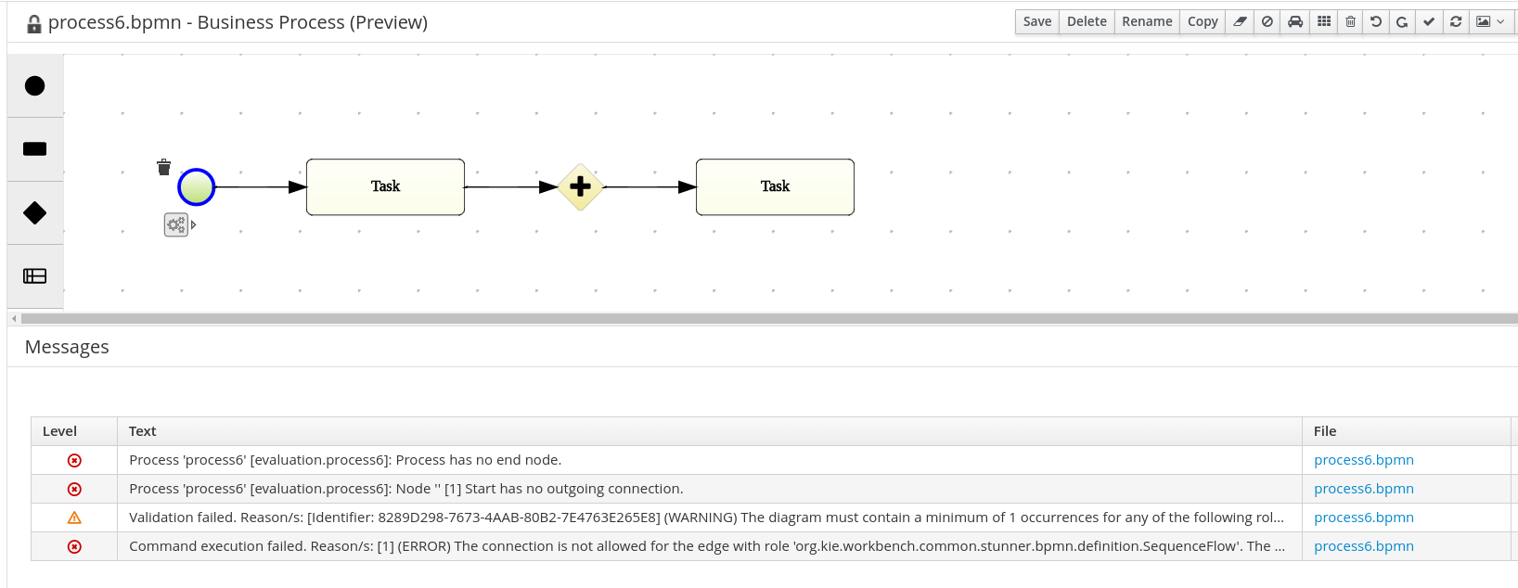Select the rectangle task palette item
The width and height of the screenshot is (1518, 588).
click(35, 149)
